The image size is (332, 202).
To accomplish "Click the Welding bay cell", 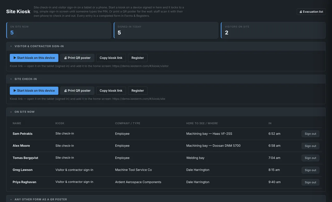I will [195, 158].
